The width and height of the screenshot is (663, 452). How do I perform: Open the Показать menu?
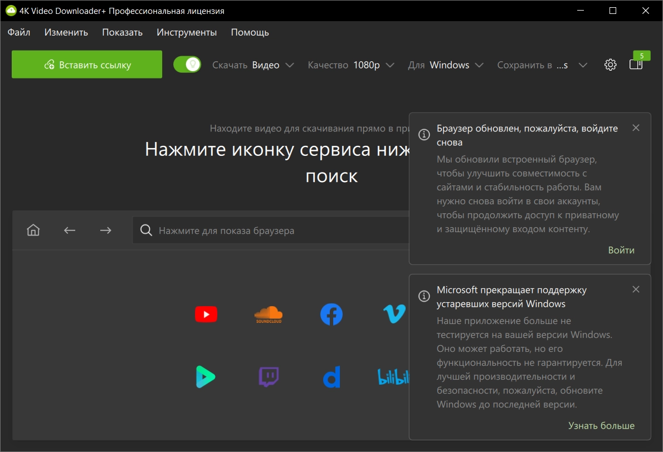(x=122, y=32)
